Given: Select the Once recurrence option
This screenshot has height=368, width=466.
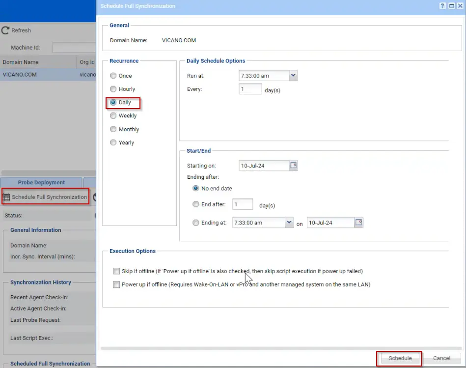Looking at the screenshot, I should coord(113,76).
